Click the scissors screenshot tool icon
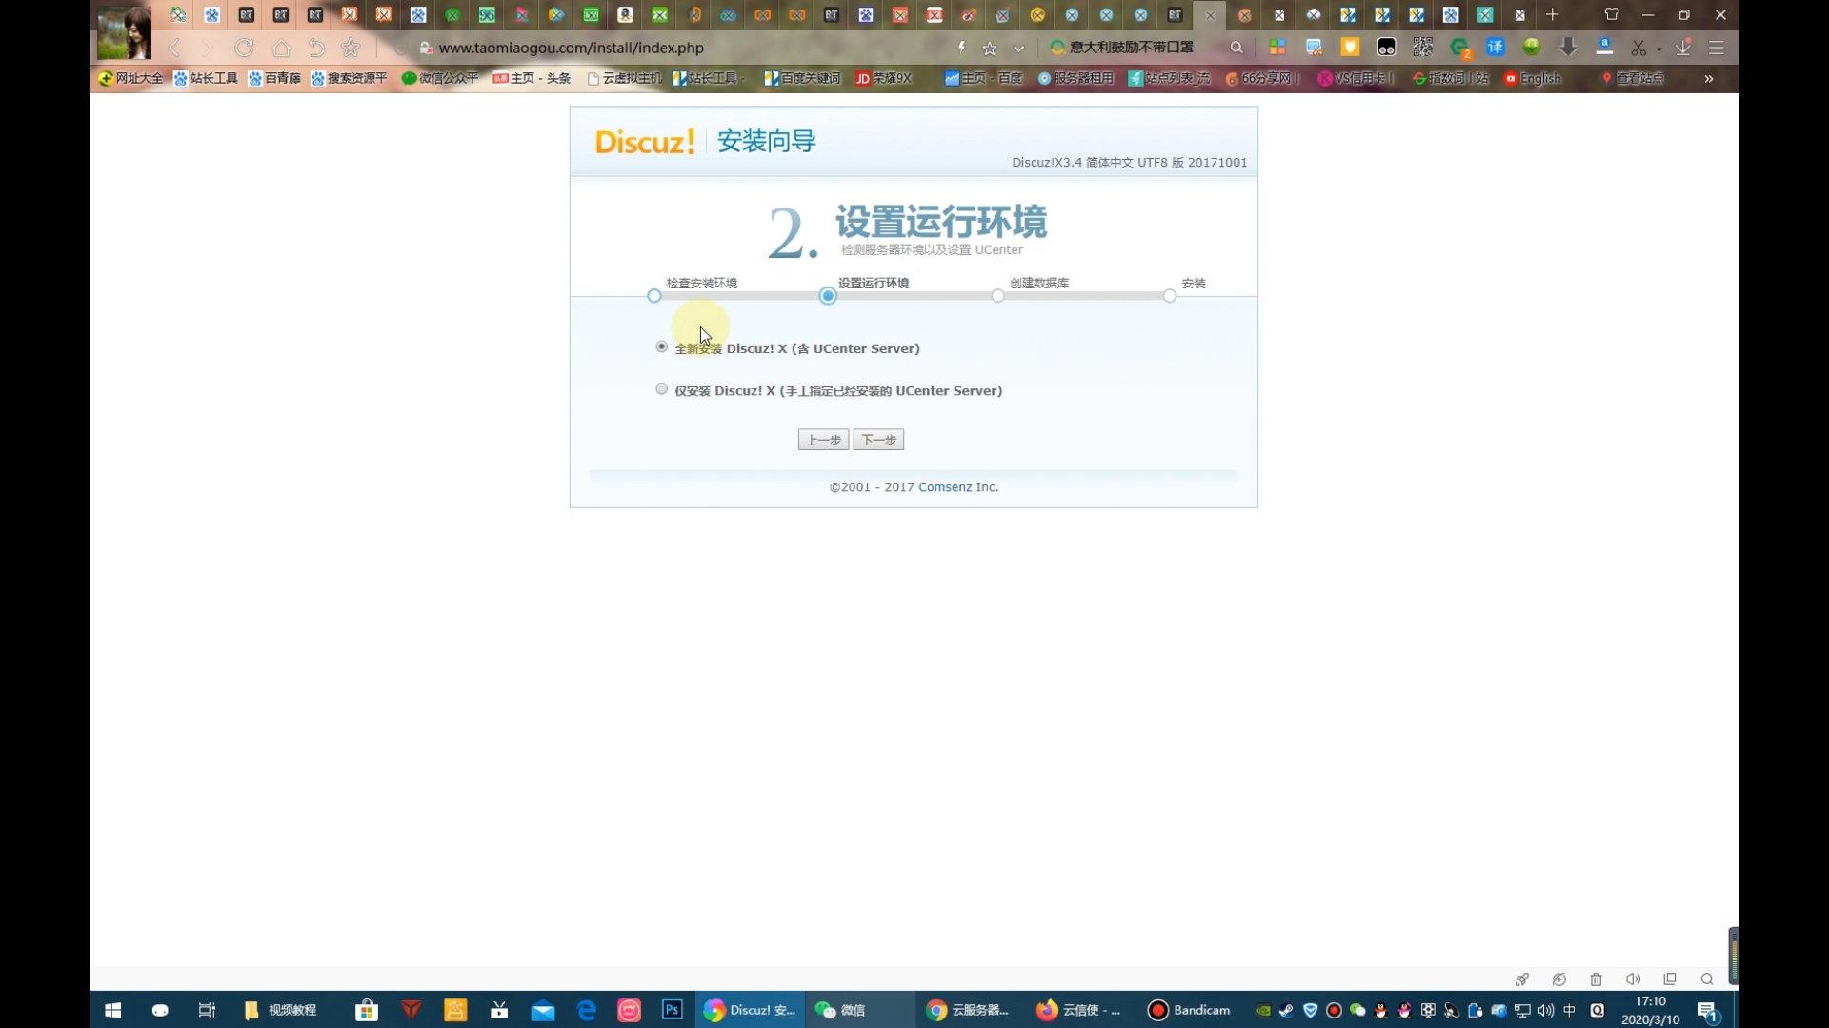 (x=1638, y=48)
